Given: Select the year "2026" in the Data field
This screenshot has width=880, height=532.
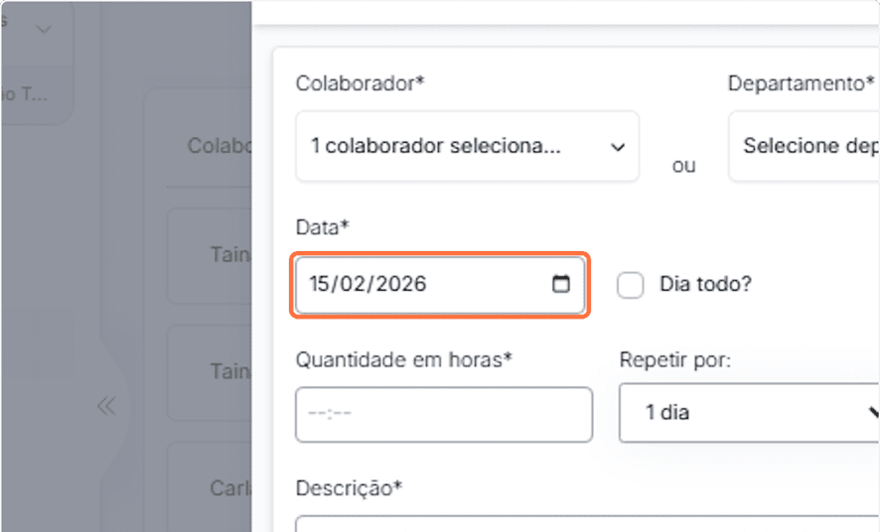Looking at the screenshot, I should 401,284.
